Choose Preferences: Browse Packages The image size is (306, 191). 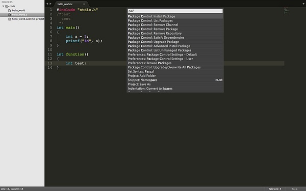click(x=175, y=63)
